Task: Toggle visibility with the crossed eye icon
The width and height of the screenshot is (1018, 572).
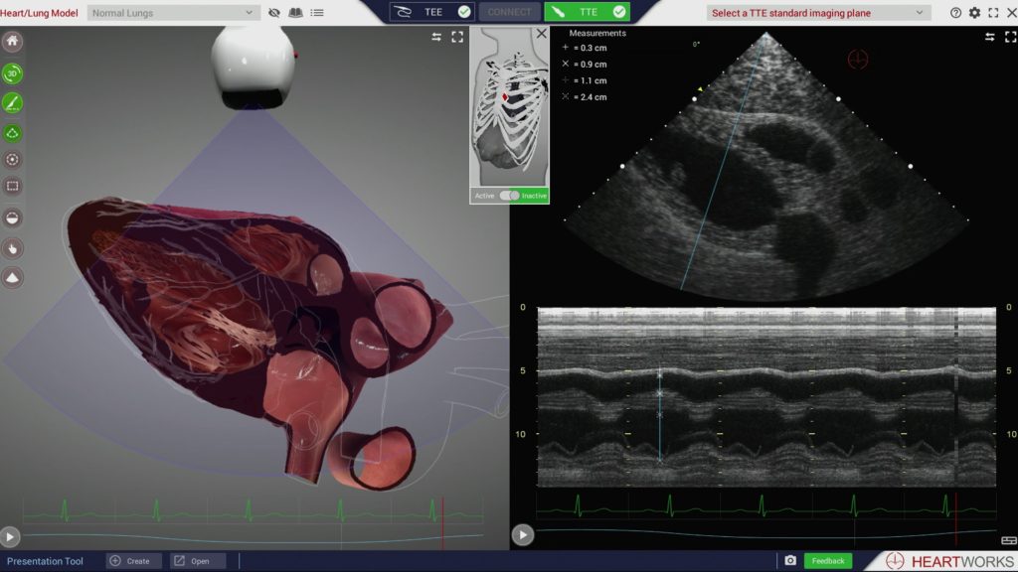Action: click(x=274, y=13)
